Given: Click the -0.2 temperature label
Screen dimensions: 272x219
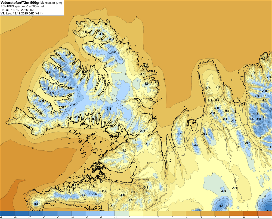Looking at the screenshot, I should tap(104, 191).
